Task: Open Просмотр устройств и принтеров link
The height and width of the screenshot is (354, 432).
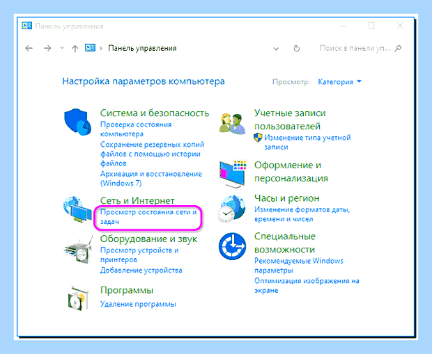Action: pyautogui.click(x=139, y=255)
